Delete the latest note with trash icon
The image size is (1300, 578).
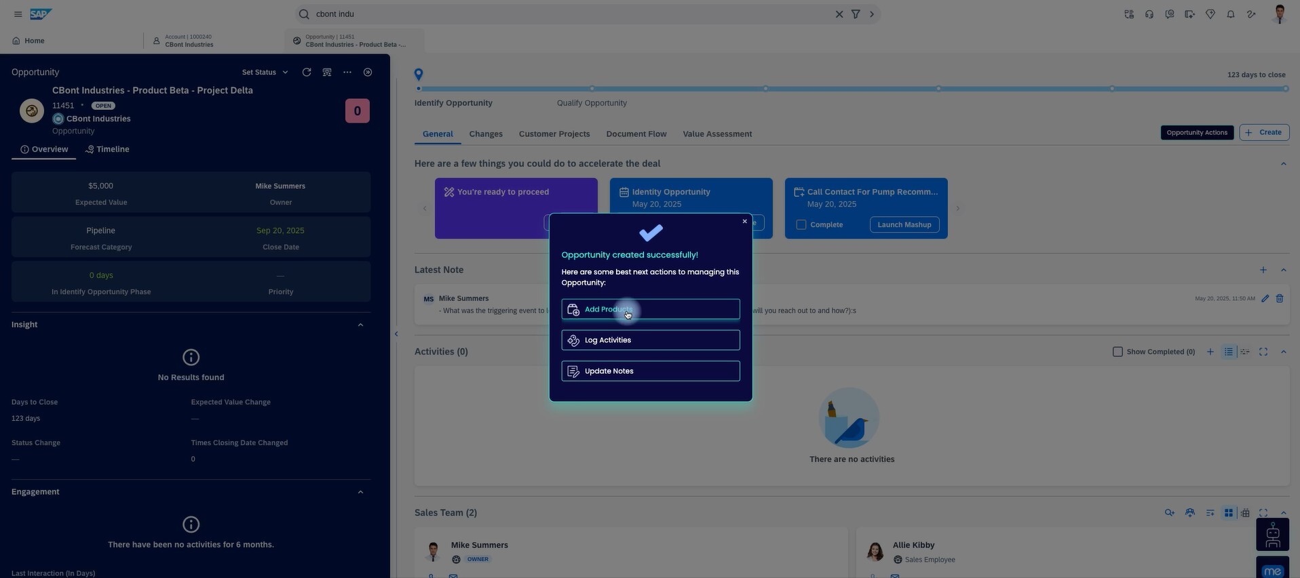(x=1280, y=299)
